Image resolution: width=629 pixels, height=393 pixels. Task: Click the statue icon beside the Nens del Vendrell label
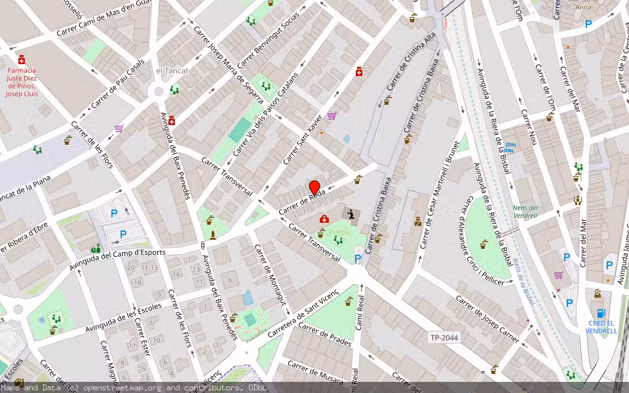[x=578, y=200]
